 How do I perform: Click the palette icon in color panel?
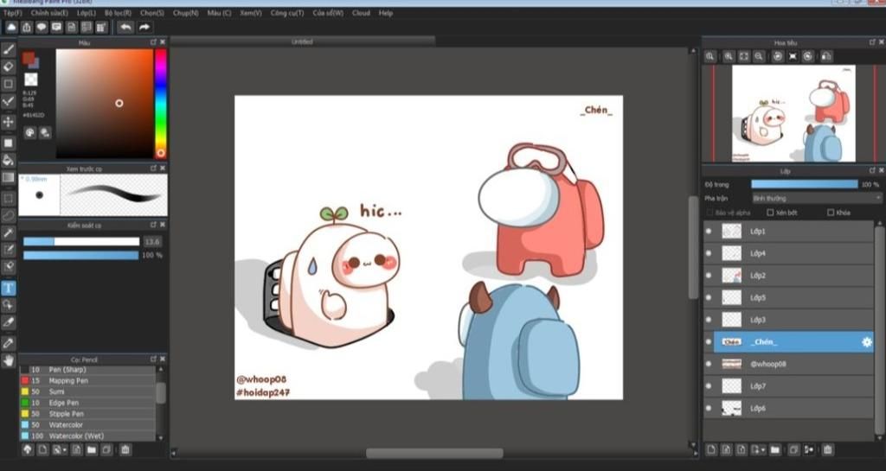[x=30, y=132]
